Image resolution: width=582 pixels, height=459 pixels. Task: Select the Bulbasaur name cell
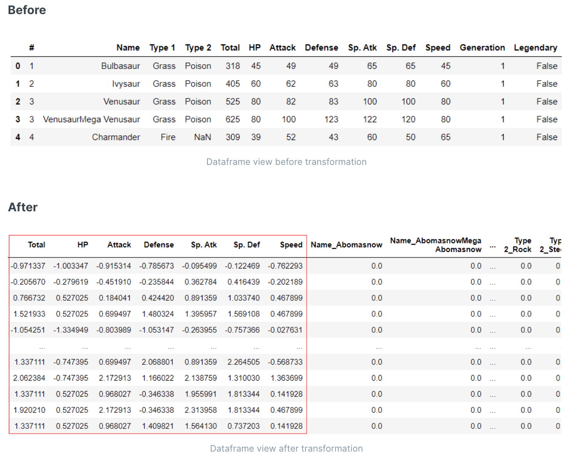coord(120,66)
